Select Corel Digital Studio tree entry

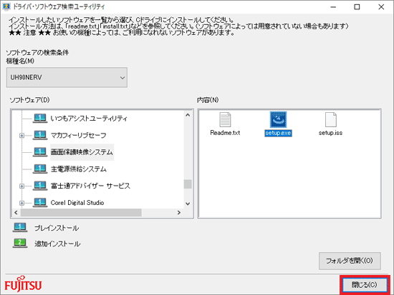pyautogui.click(x=77, y=203)
